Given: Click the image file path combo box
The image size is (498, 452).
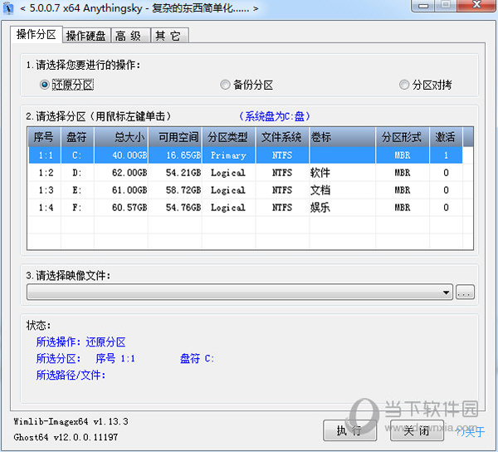Looking at the screenshot, I should 240,292.
